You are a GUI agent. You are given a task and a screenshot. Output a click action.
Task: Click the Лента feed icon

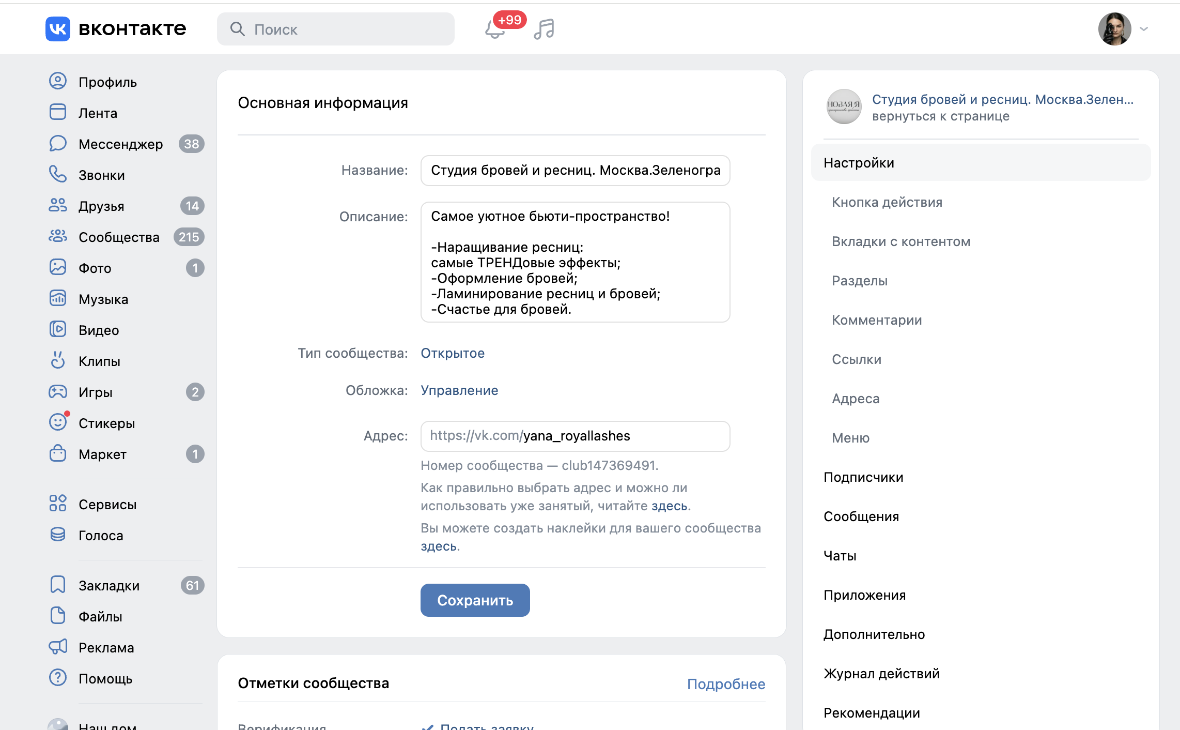coord(58,112)
